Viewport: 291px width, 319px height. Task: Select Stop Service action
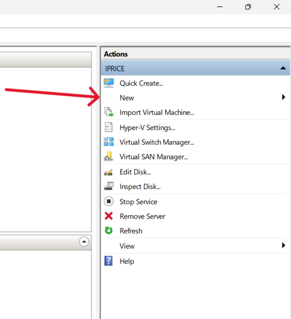pos(139,202)
